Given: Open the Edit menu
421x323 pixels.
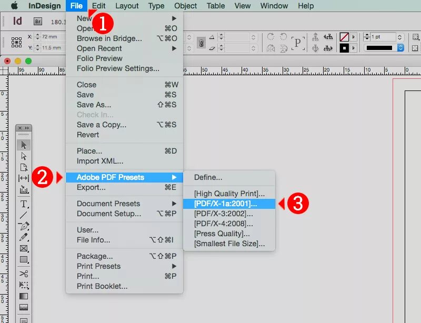Looking at the screenshot, I should click(98, 6).
